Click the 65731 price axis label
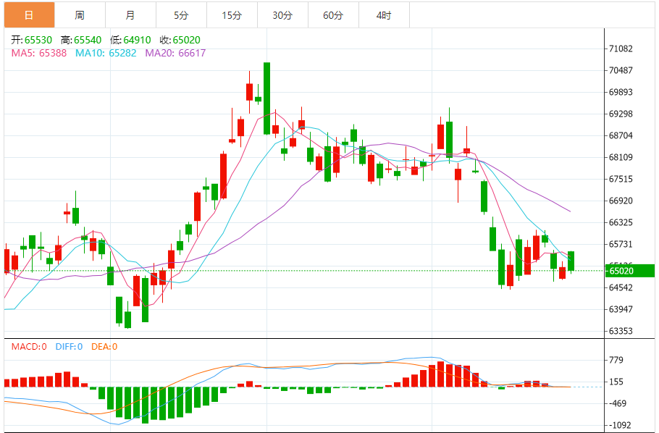The height and width of the screenshot is (433, 659). point(621,244)
